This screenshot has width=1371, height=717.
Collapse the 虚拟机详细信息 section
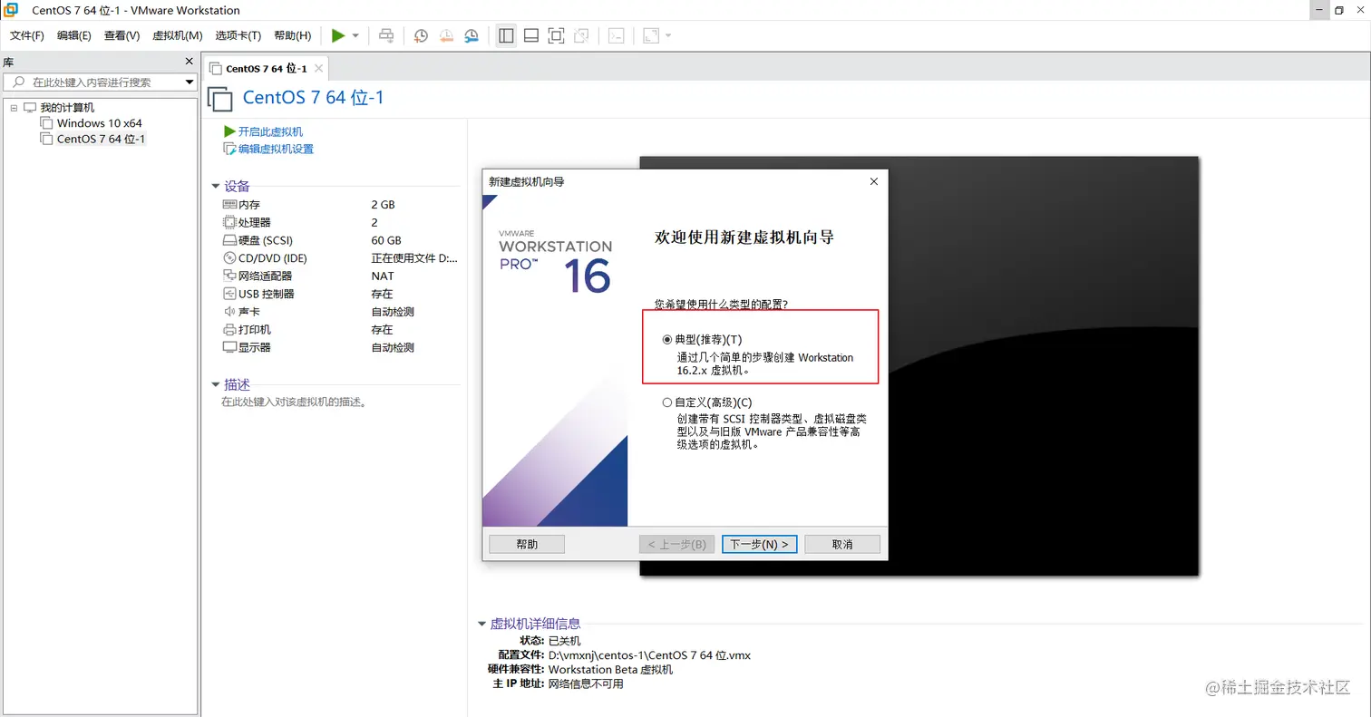(x=482, y=623)
